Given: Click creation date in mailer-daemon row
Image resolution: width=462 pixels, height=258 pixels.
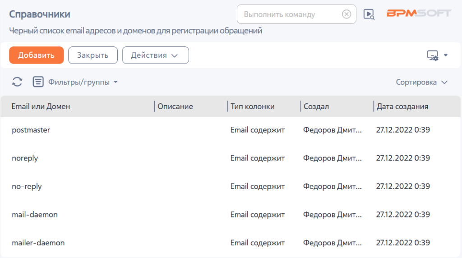Looking at the screenshot, I should click(403, 243).
